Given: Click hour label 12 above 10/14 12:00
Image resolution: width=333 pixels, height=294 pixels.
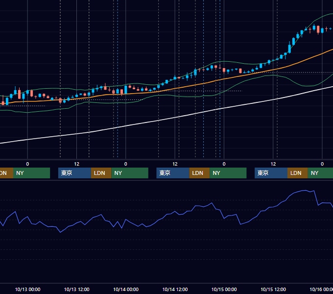Looking at the screenshot, I should [x=175, y=164].
